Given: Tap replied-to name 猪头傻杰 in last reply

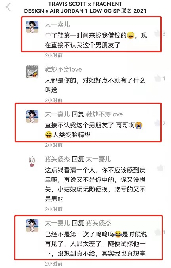Looking at the screenshot, I should [99, 223].
